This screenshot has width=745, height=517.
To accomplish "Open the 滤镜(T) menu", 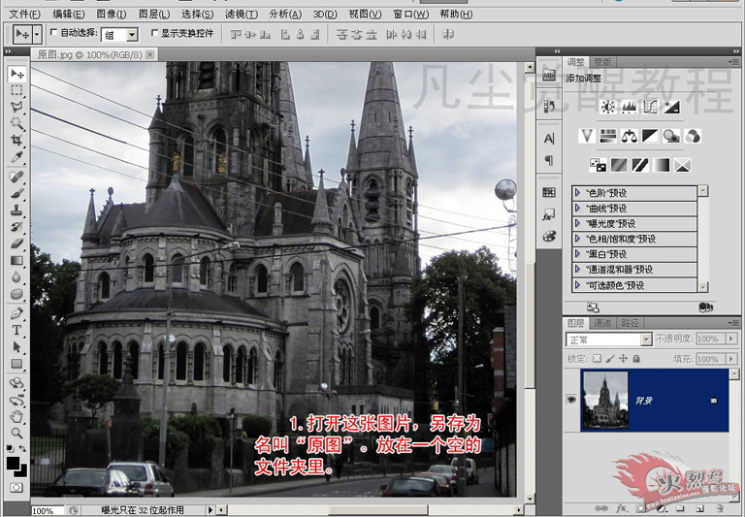I will 242,15.
